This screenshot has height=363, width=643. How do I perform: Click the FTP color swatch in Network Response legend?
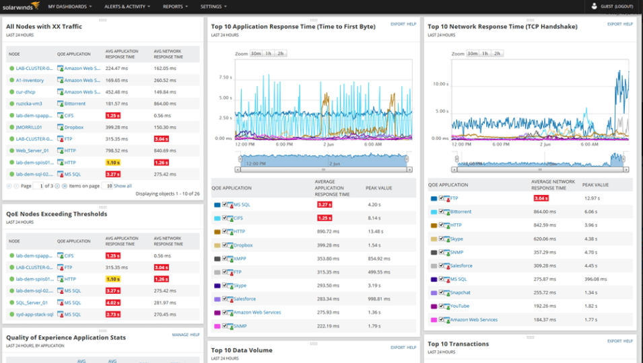pos(434,198)
